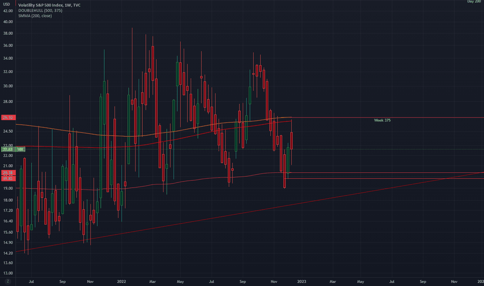The image size is (484, 286).
Task: Click the red 26.10 price tag
Action: (x=8, y=118)
